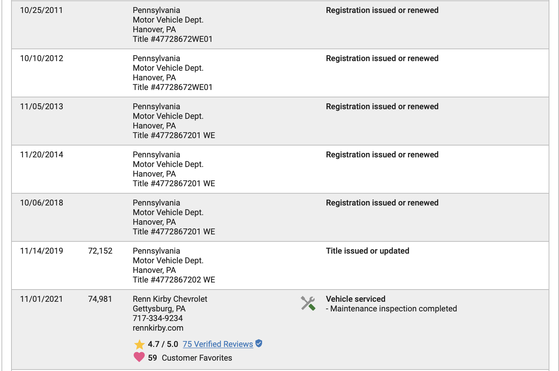Click the 4.7 / 5.0 rating text
This screenshot has height=371, width=559.
click(x=163, y=344)
